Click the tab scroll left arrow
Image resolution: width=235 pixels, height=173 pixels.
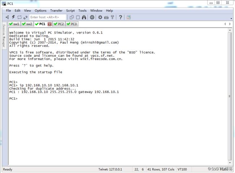tap(225, 24)
